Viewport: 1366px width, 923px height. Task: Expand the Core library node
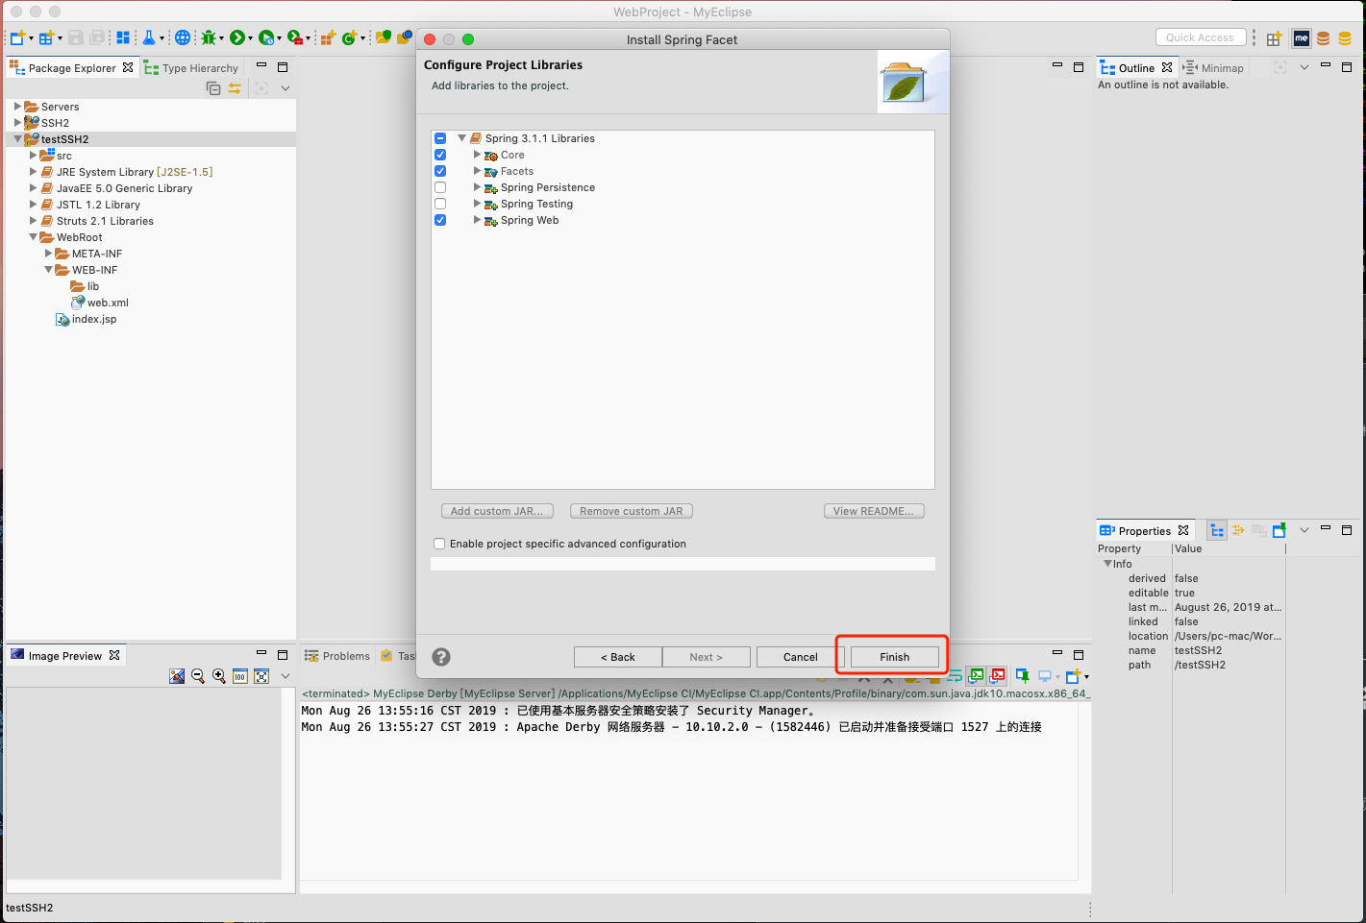477,155
